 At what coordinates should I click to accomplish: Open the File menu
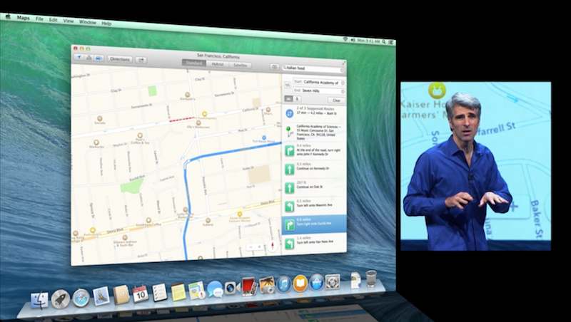(x=39, y=19)
